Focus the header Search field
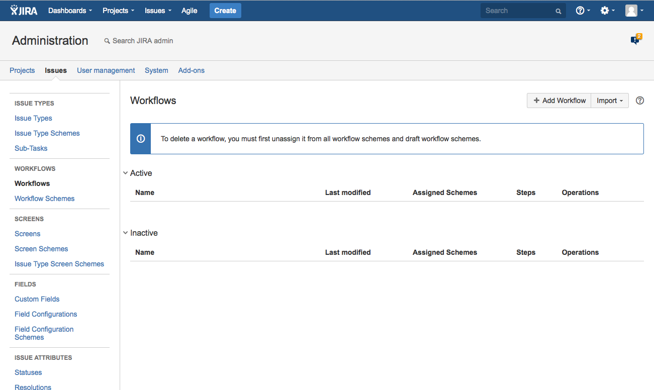This screenshot has height=390, width=654. tap(523, 11)
